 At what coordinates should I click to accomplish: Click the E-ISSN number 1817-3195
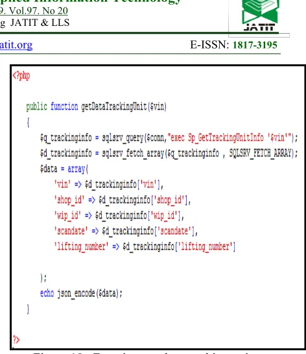pyautogui.click(x=255, y=45)
